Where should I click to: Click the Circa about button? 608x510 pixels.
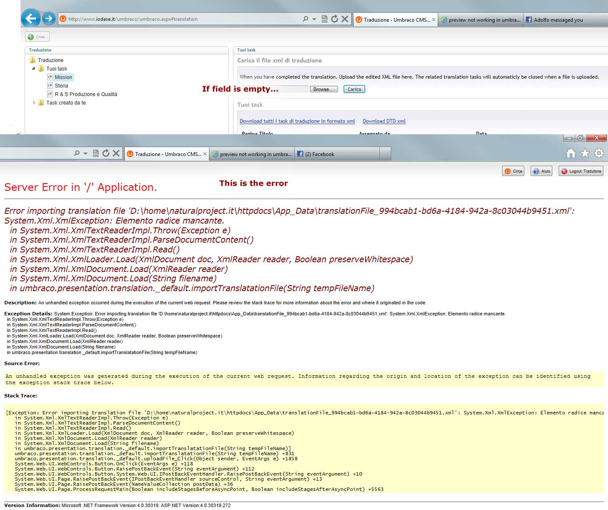[x=513, y=171]
